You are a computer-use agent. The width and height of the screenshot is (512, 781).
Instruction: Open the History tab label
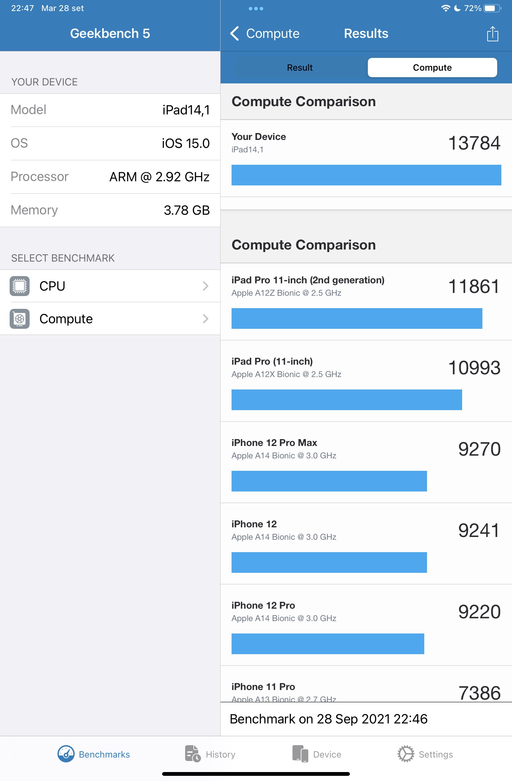(221, 754)
